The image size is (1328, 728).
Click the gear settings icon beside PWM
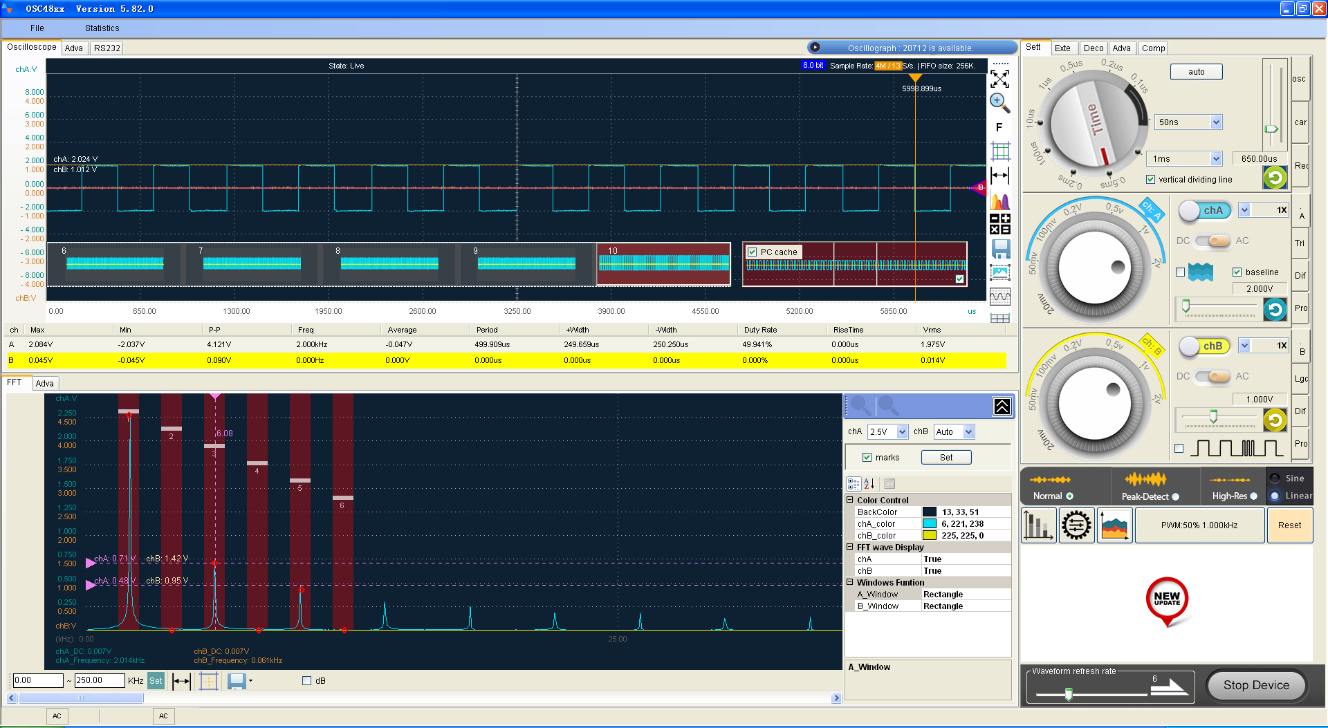[x=1076, y=525]
